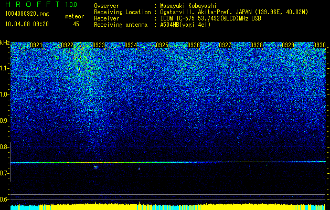Click the meteor count 45

pyautogui.click(x=76, y=24)
